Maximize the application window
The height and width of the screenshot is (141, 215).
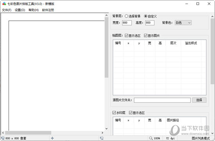tap(198, 4)
